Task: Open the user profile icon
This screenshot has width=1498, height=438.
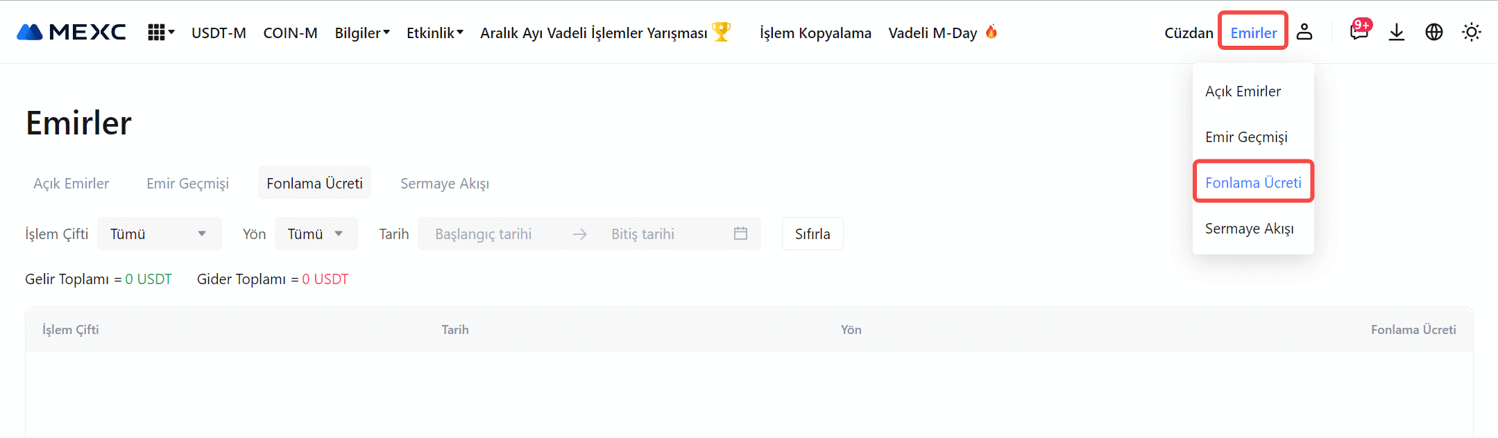Action: coord(1304,32)
